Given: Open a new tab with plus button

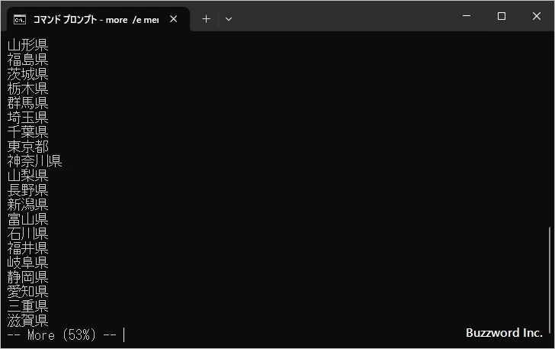Looking at the screenshot, I should (x=206, y=19).
